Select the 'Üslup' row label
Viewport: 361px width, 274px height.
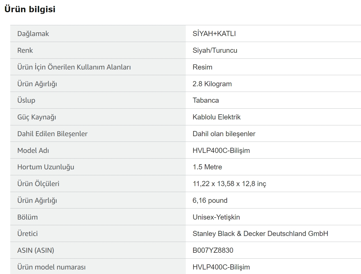tap(26, 100)
